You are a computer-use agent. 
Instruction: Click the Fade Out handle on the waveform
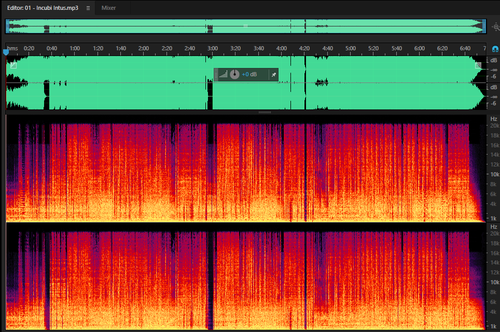pyautogui.click(x=478, y=65)
